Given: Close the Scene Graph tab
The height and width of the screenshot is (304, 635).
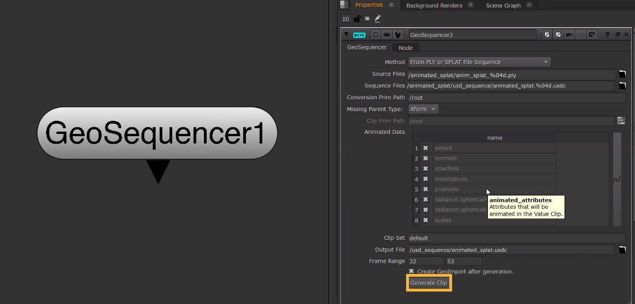Looking at the screenshot, I should 529,5.
